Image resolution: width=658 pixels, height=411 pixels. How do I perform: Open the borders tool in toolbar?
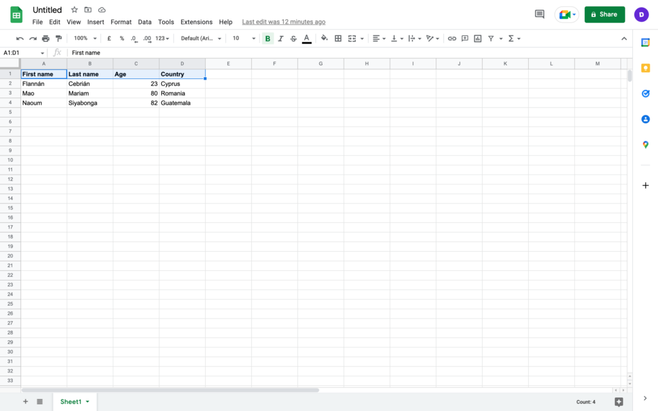pos(338,39)
